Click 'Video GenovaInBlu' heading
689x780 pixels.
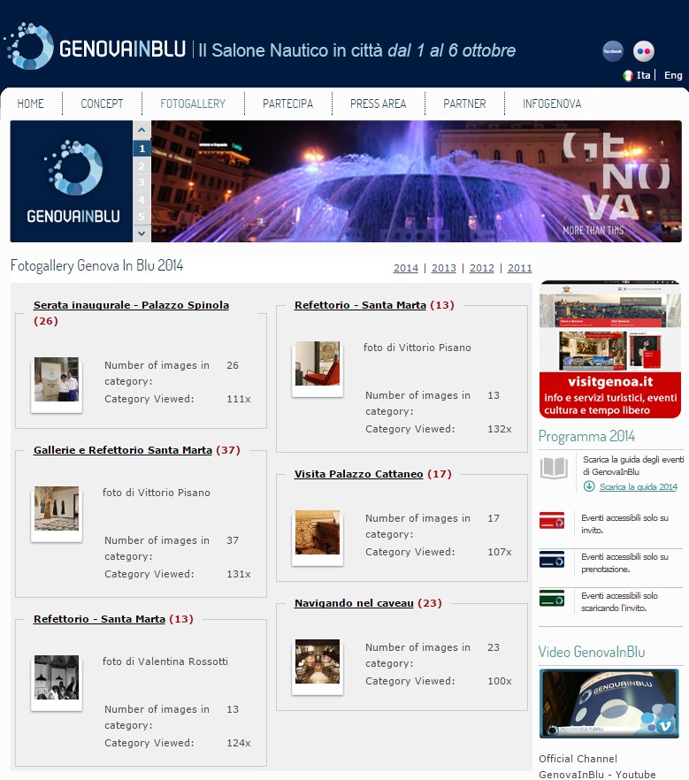(x=592, y=652)
